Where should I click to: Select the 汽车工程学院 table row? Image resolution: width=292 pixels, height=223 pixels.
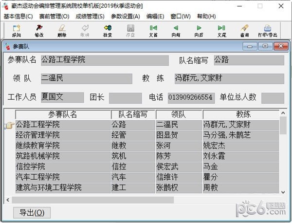[x=147, y=177]
